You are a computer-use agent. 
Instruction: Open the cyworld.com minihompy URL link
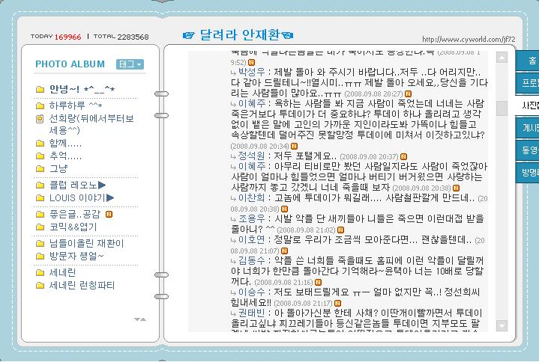pos(469,38)
